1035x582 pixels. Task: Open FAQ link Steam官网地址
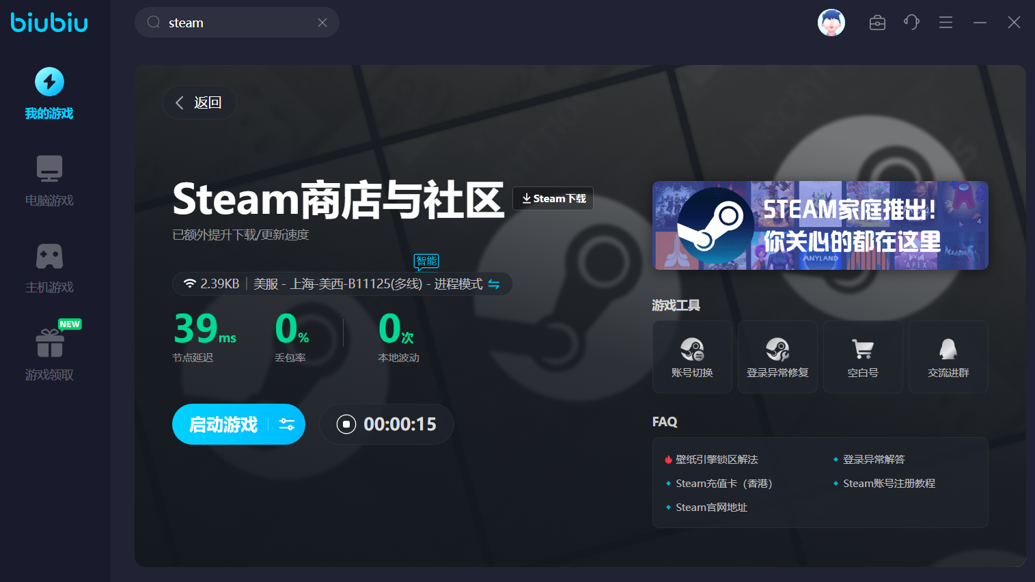point(711,507)
